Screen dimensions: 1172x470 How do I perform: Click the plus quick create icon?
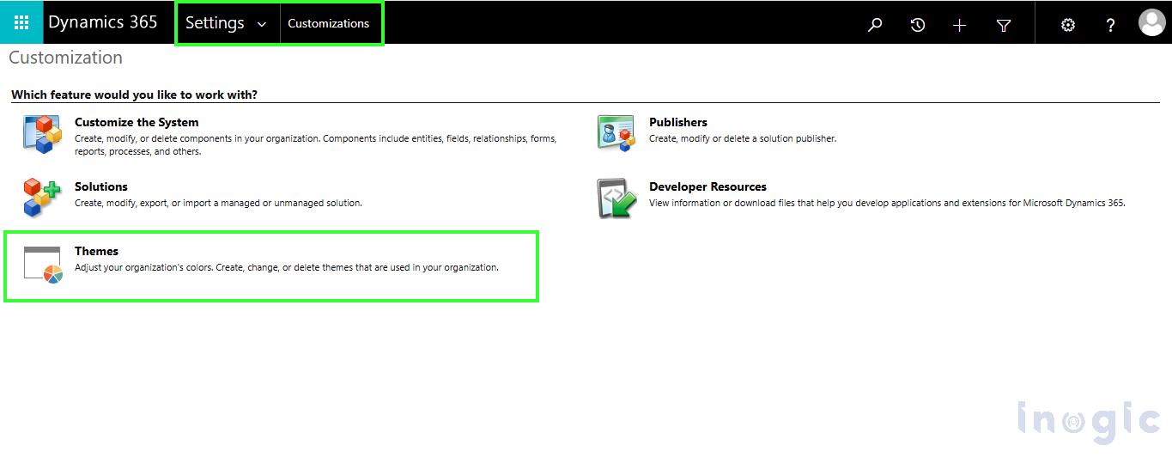[960, 25]
